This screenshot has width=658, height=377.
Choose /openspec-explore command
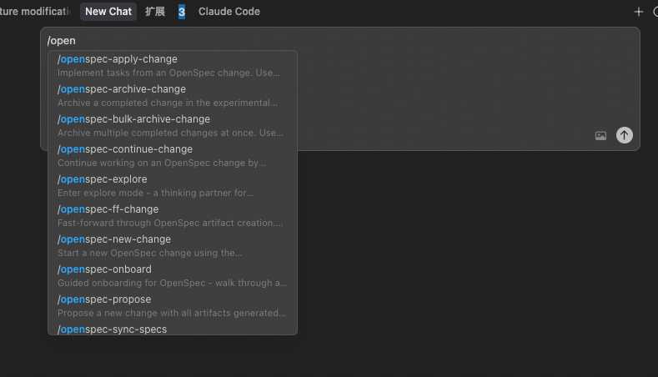tap(173, 186)
